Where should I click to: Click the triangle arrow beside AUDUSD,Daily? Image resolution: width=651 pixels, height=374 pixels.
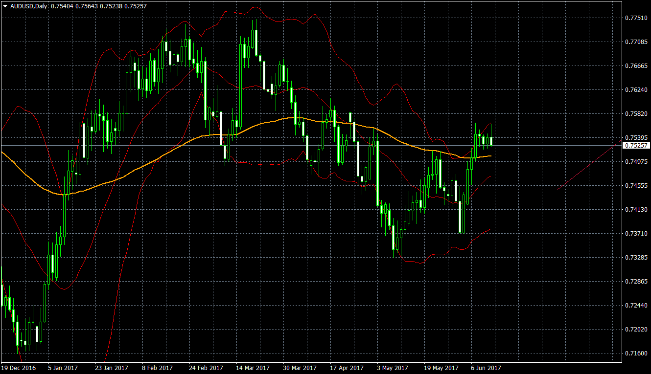(x=5, y=6)
